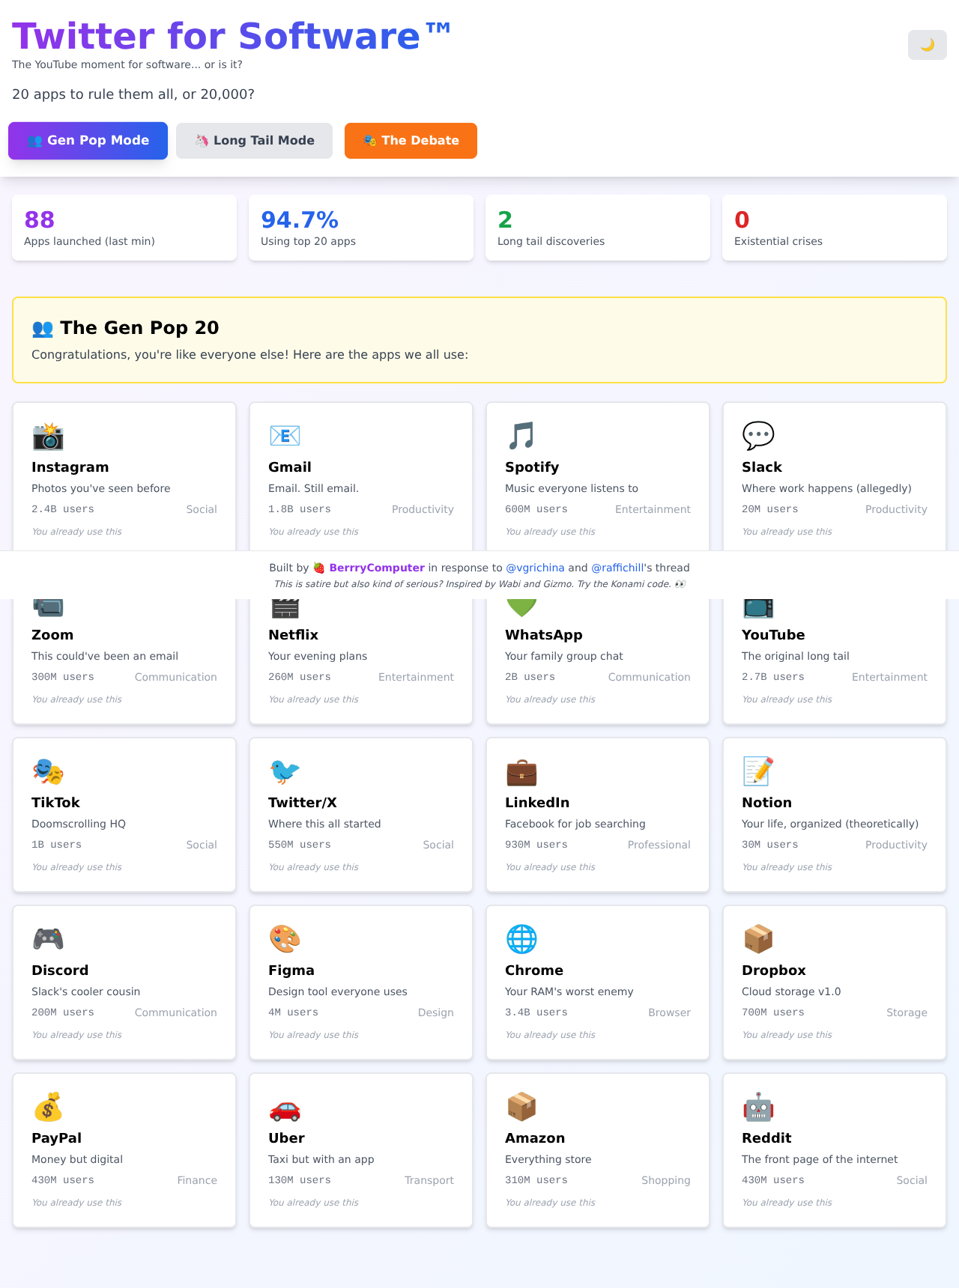This screenshot has width=959, height=1288.
Task: Click the Amazon package icon
Action: click(x=521, y=1106)
